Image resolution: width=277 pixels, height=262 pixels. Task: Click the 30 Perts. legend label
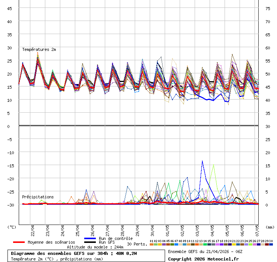[137, 244]
